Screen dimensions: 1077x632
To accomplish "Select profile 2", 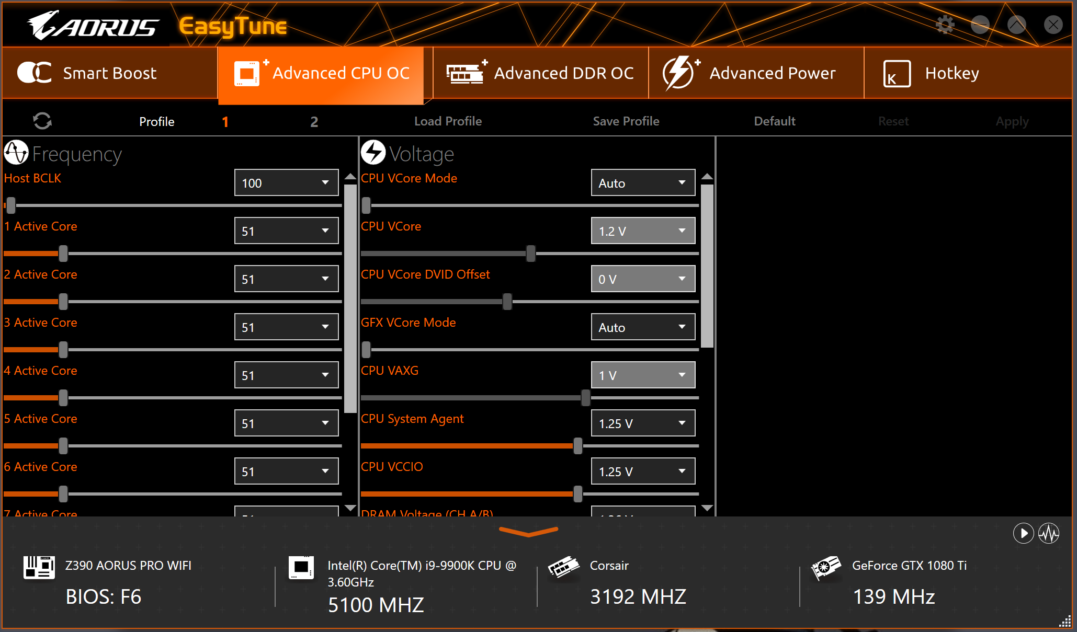I will tap(314, 122).
